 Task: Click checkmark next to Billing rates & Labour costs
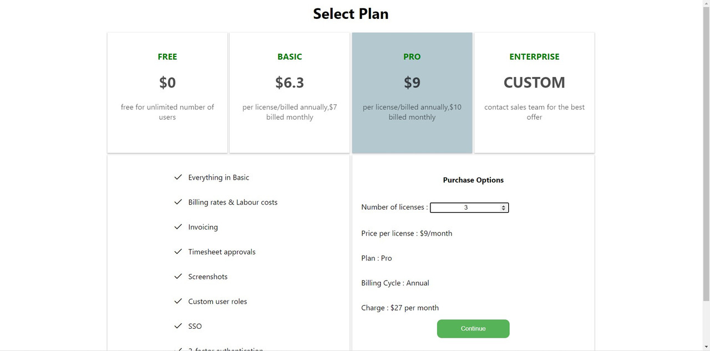[x=178, y=202]
